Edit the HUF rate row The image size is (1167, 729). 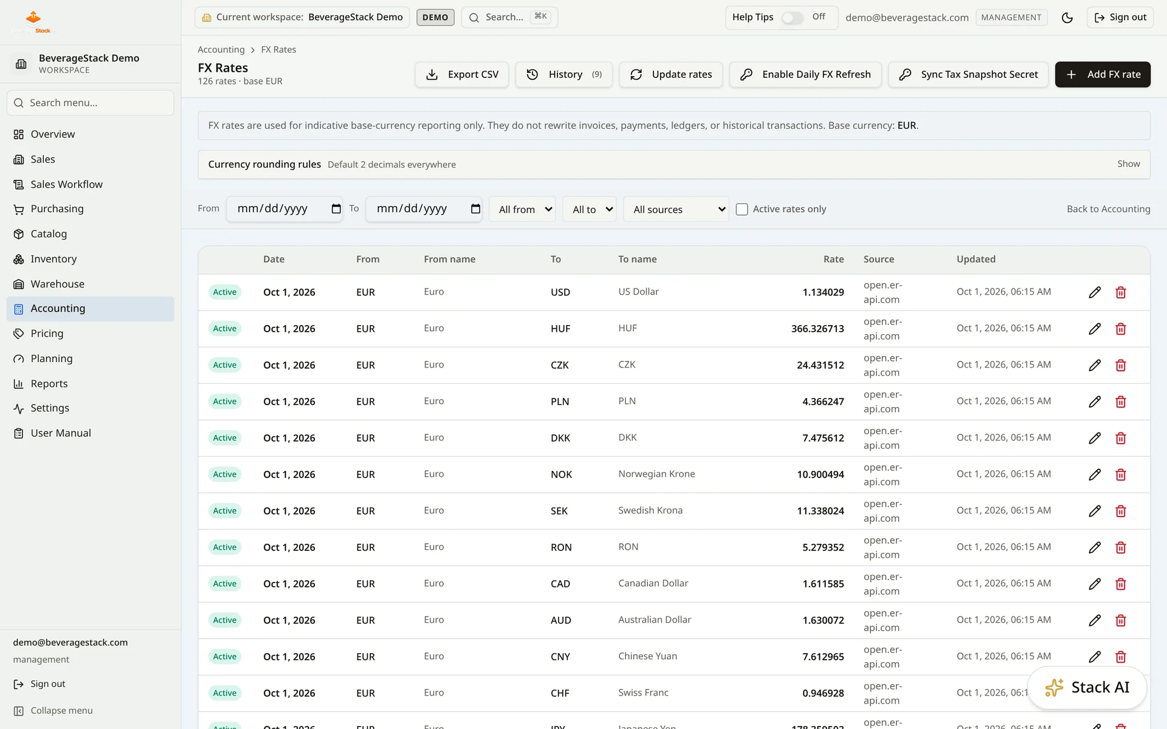pos(1095,329)
